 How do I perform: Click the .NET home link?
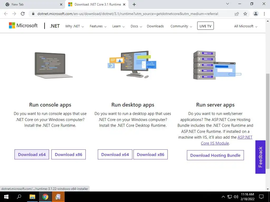click(55, 26)
